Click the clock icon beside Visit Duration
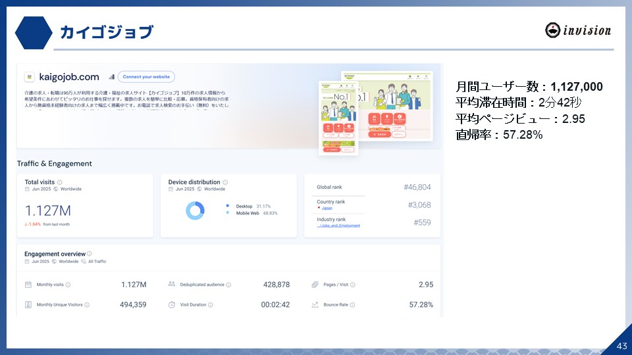Image resolution: width=632 pixels, height=355 pixels. pyautogui.click(x=172, y=304)
